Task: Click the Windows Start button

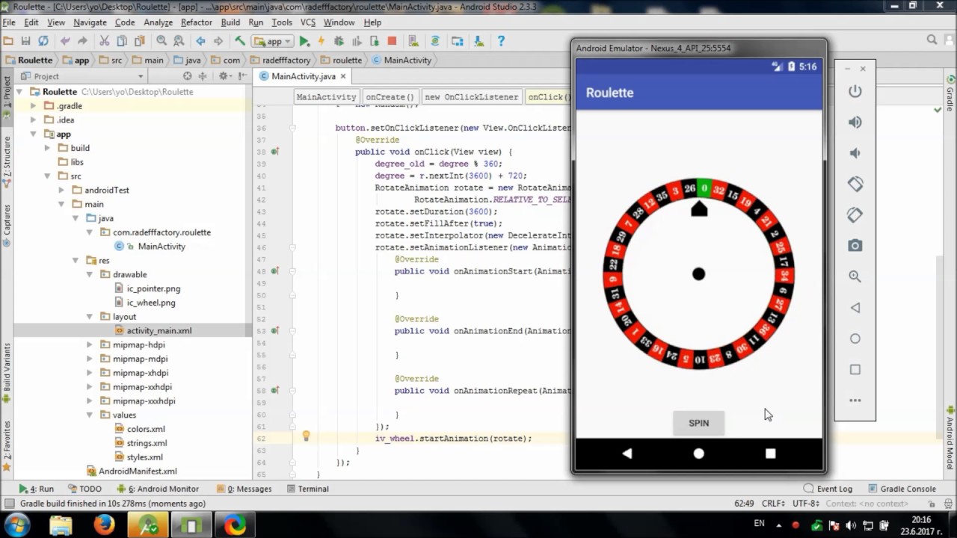Action: point(16,525)
